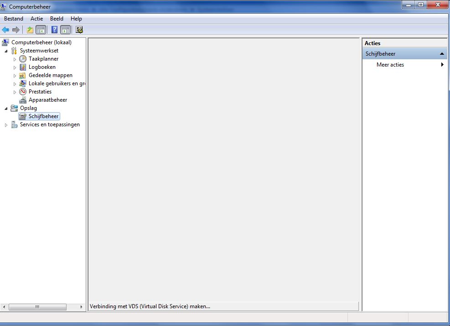Click the Prestaties icon

tap(23, 92)
